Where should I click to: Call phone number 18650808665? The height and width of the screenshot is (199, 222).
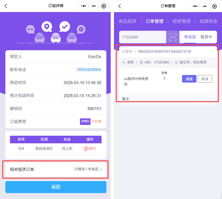coord(89,70)
